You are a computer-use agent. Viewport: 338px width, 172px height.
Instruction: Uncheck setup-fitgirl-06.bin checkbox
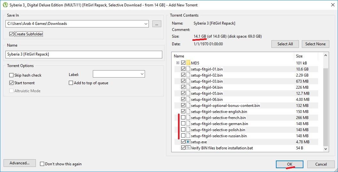(183, 99)
